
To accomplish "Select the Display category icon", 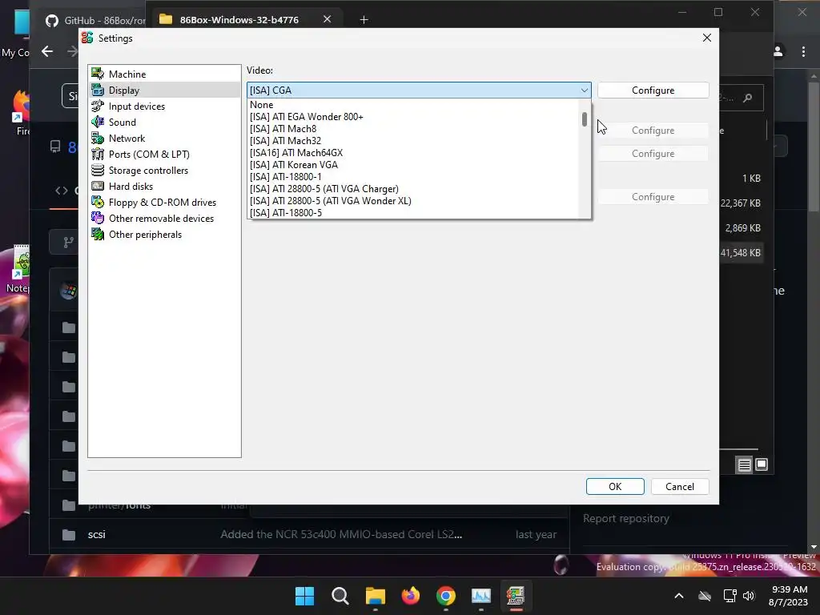I will (x=98, y=90).
